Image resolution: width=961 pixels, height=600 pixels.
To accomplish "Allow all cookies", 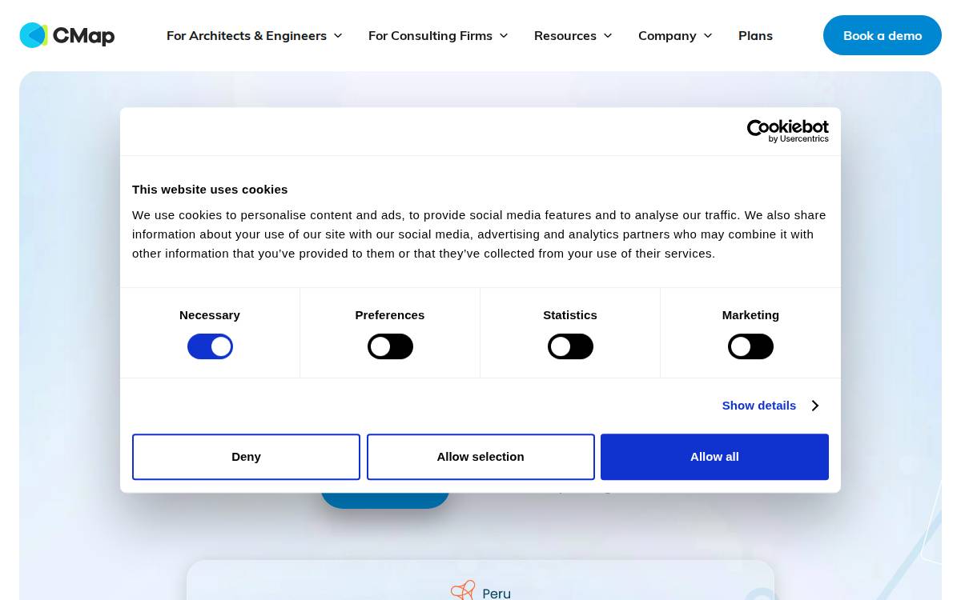I will (x=714, y=457).
